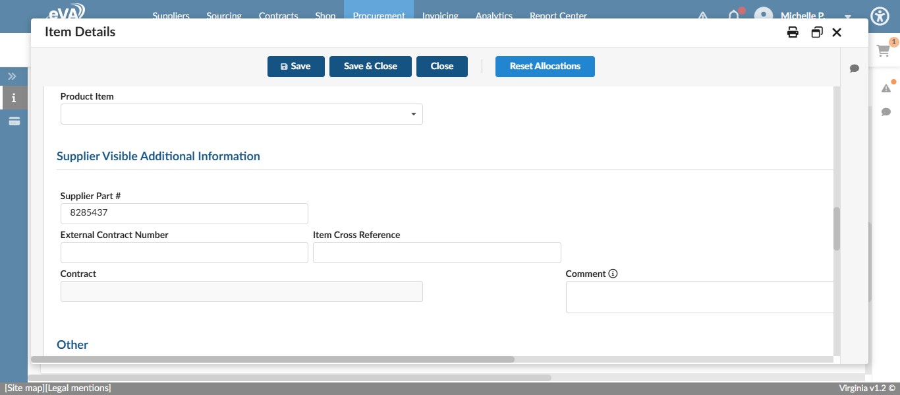Pop out the Item Details window
This screenshot has width=900, height=395.
(x=817, y=32)
